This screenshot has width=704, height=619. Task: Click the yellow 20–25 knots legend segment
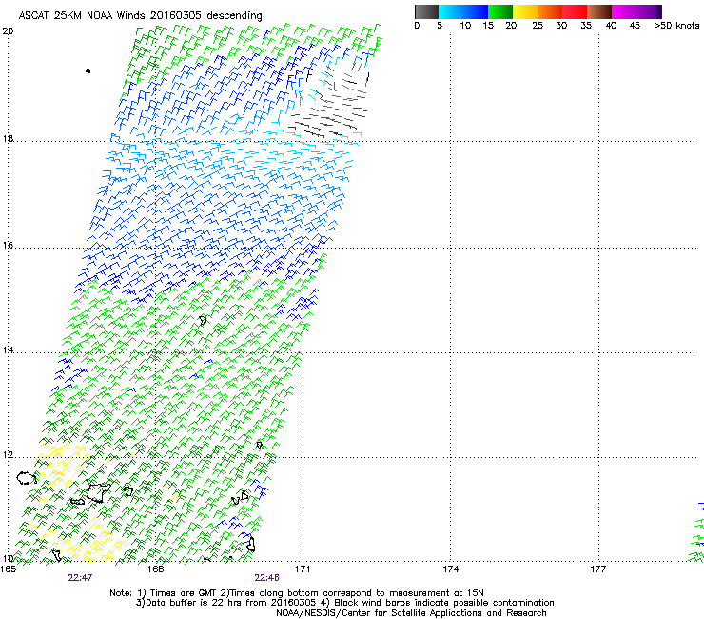pos(525,11)
